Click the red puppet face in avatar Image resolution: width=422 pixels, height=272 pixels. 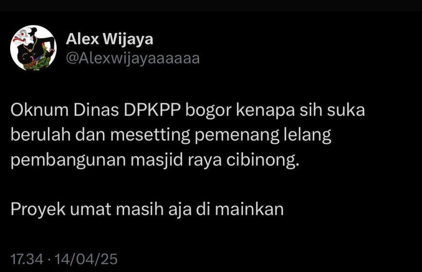pos(21,38)
